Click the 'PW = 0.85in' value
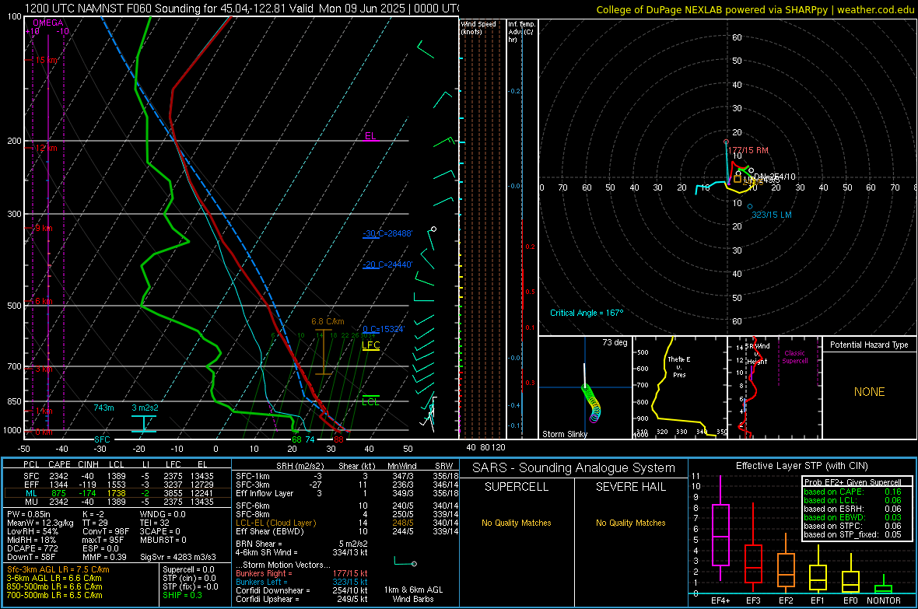 [x=29, y=515]
